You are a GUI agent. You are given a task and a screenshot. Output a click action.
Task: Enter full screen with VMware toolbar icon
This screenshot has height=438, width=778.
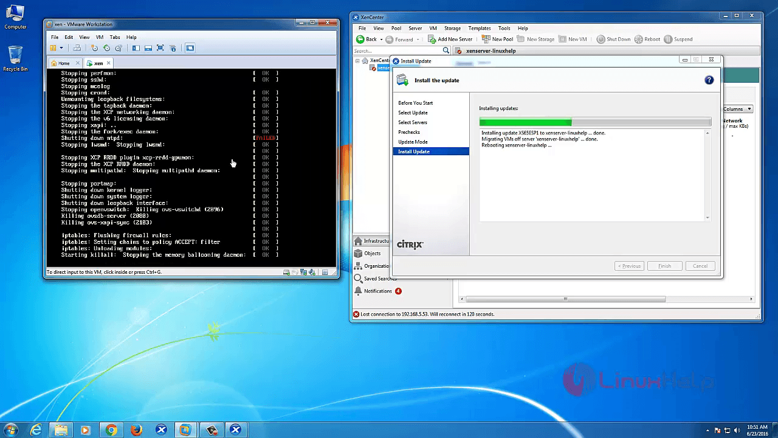(x=160, y=48)
